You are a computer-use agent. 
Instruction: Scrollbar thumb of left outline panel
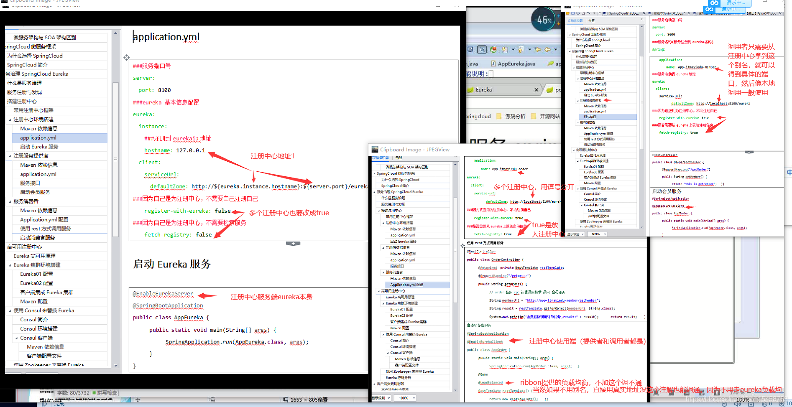(115, 159)
